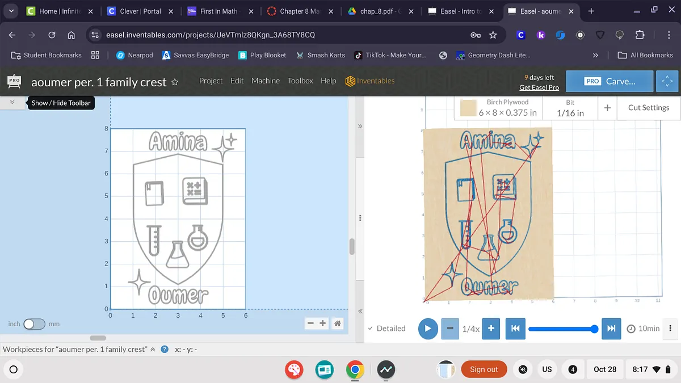Open the Machine menu
This screenshot has width=681, height=383.
point(266,81)
